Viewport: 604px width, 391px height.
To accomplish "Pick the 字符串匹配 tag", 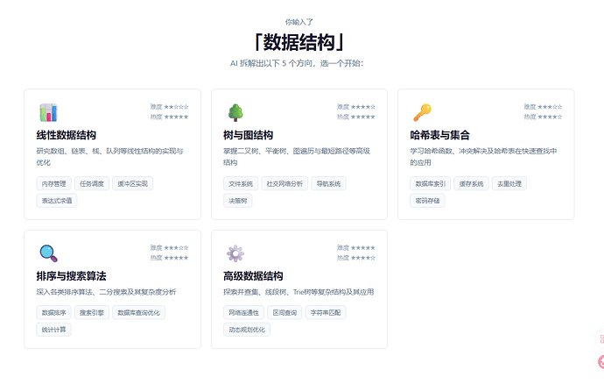I will pyautogui.click(x=326, y=312).
